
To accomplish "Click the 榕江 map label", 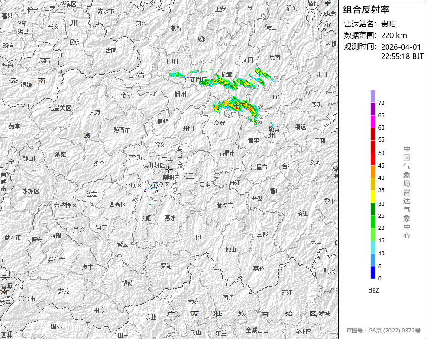I will tap(302, 213).
